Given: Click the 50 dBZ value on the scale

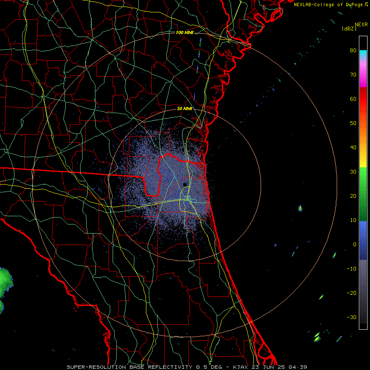Looking at the screenshot, I should point(353,123).
